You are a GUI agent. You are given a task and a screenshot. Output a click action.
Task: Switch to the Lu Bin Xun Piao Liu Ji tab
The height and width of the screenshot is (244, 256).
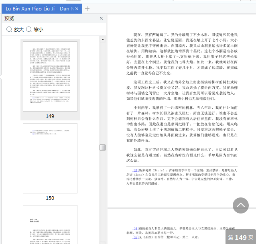[38, 8]
